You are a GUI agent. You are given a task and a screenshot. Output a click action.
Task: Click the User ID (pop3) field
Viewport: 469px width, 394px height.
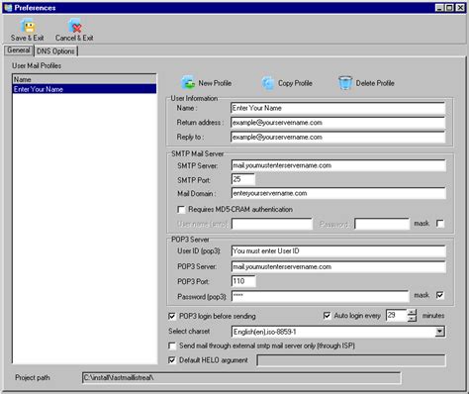(338, 251)
